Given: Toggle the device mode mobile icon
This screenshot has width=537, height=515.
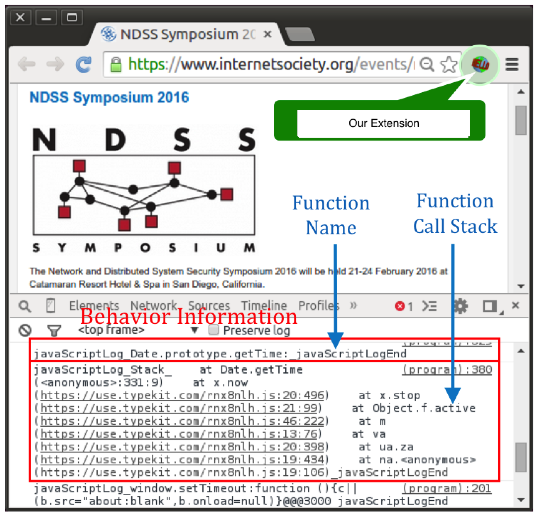Looking at the screenshot, I should tap(51, 305).
